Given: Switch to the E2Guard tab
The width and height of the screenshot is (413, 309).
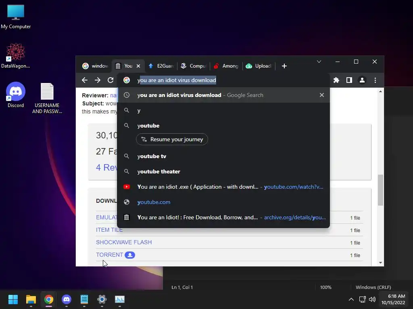Looking at the screenshot, I should tap(161, 66).
